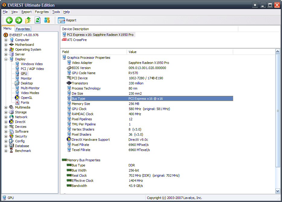Image resolution: width=282 pixels, height=202 pixels.
Task: Expand the Benchmark tree node
Action: tap(6, 151)
